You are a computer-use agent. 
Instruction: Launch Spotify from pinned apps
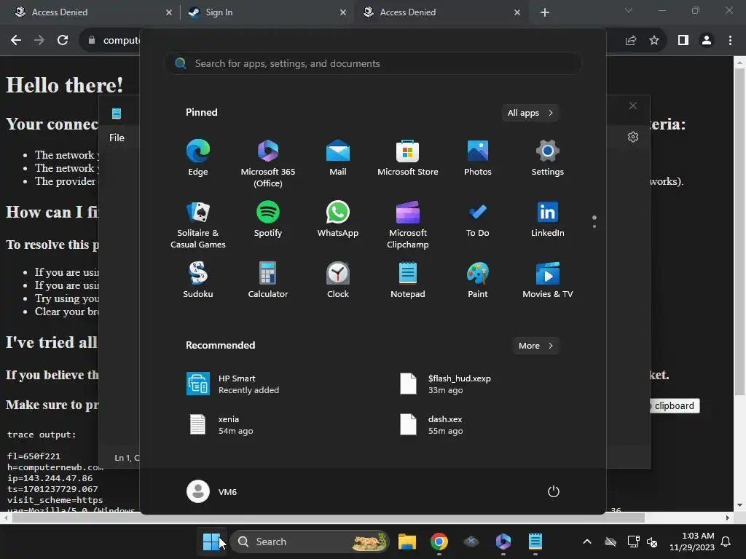click(268, 220)
